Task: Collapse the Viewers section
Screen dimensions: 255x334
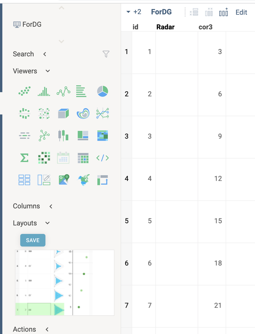Action: (x=47, y=71)
